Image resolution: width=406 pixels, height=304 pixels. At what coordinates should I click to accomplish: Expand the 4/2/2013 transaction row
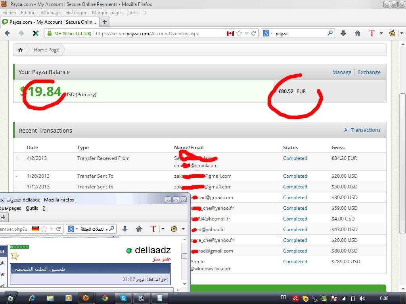(17, 158)
